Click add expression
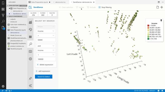Image resolution: width=165 pixels, height=92 pixels. point(43,71)
